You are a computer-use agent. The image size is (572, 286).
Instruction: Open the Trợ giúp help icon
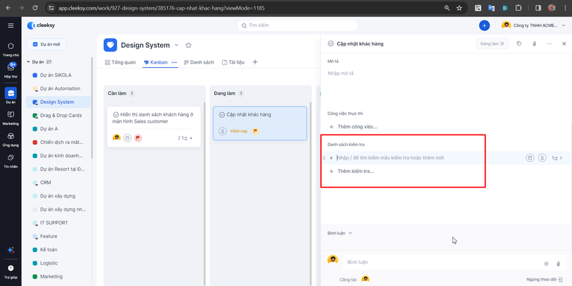click(x=10, y=268)
